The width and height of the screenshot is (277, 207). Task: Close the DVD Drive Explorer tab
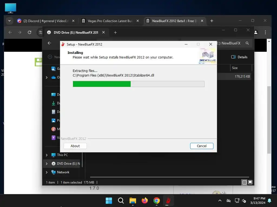(x=104, y=32)
